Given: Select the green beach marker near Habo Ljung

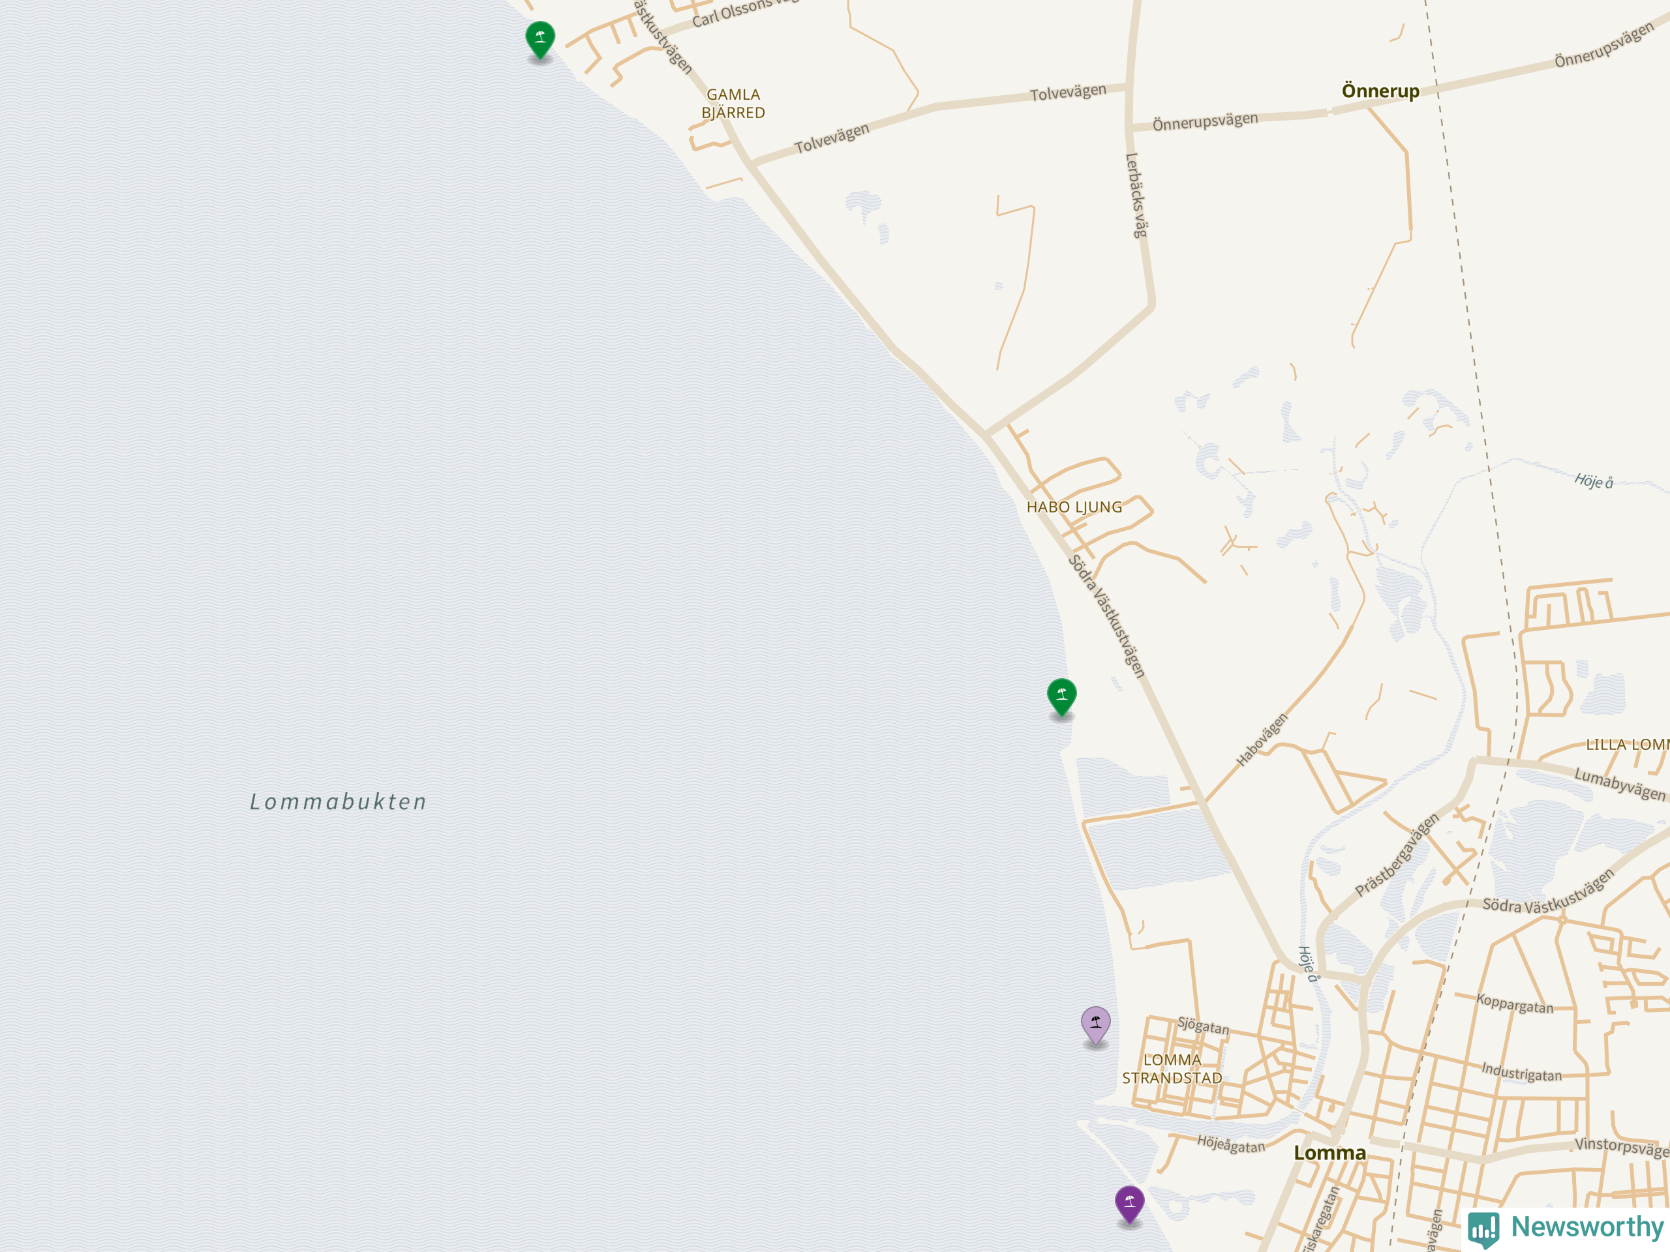Looking at the screenshot, I should [1061, 696].
